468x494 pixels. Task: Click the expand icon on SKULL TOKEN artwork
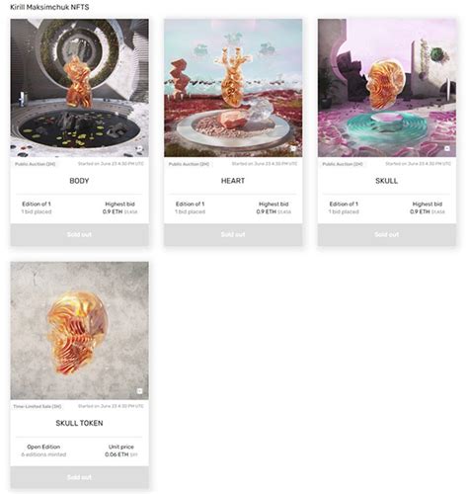139,391
